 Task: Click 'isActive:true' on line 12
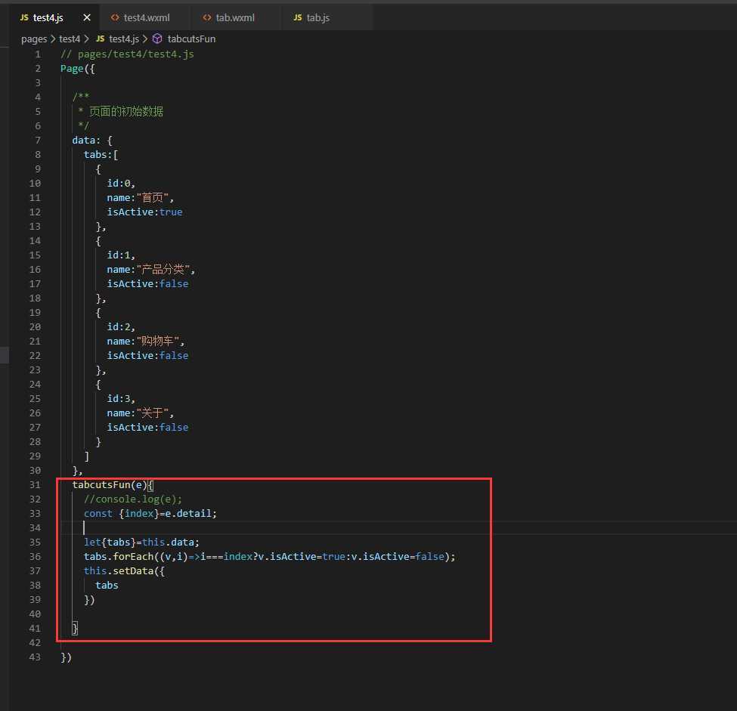point(144,212)
